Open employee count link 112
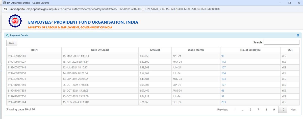303x119 pixels. pyautogui.click(x=223, y=62)
